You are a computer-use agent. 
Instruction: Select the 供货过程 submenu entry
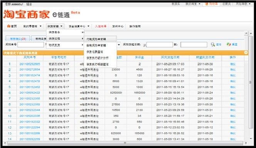click(65, 39)
